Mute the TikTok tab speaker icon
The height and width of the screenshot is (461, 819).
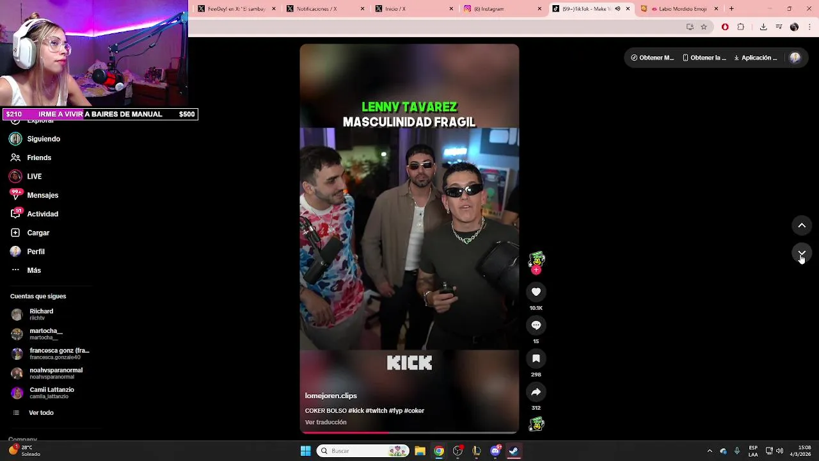617,9
